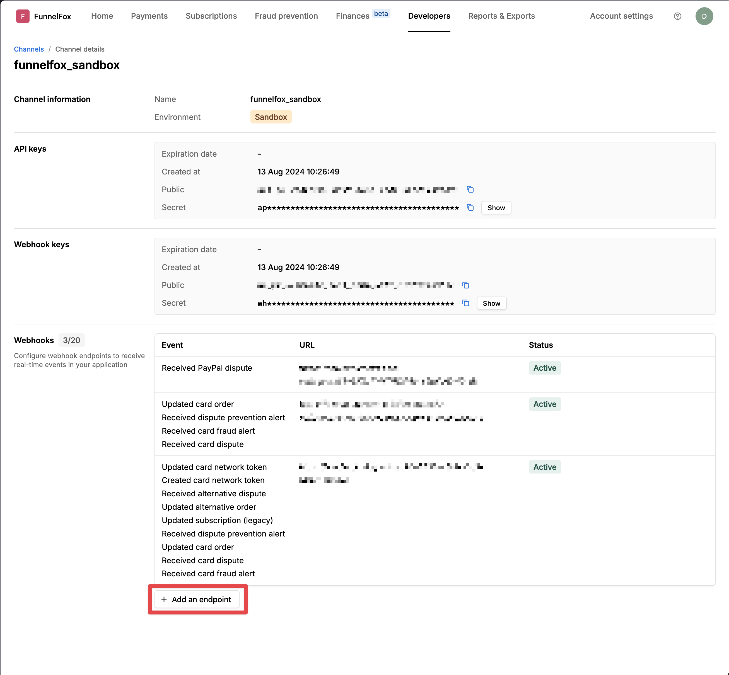
Task: Open the Received PayPal dispute webhook row
Action: pyautogui.click(x=207, y=368)
